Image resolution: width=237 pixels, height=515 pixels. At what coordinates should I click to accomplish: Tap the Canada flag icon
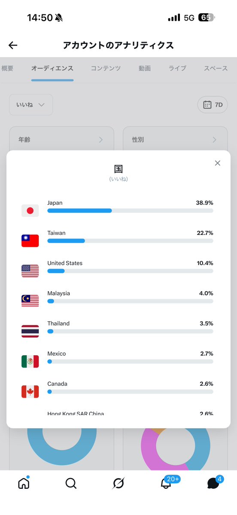click(x=30, y=391)
